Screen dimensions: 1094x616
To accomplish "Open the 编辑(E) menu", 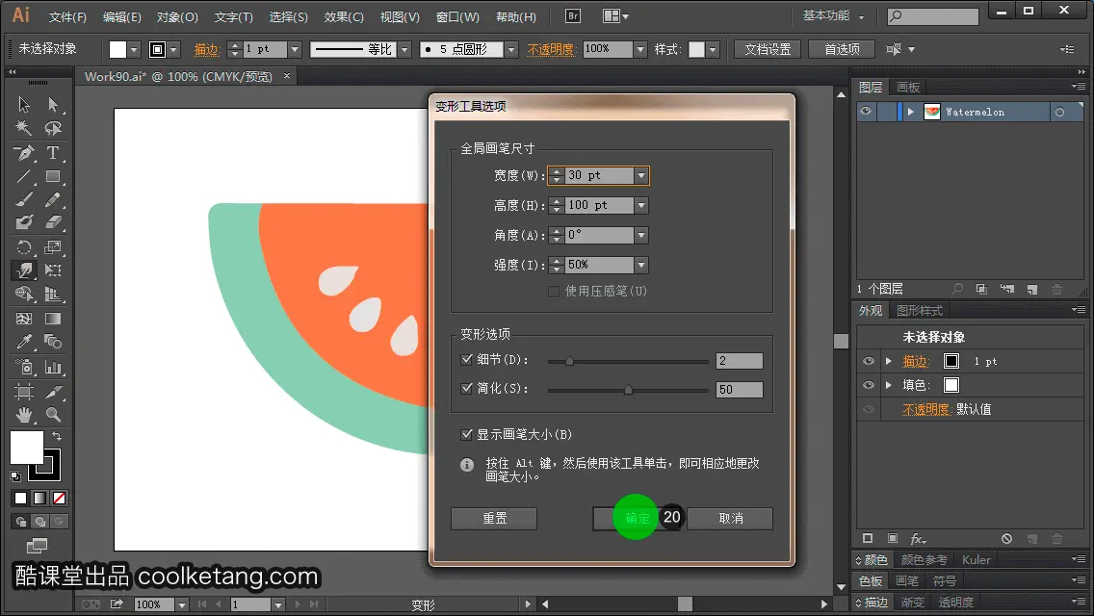I will [x=122, y=16].
